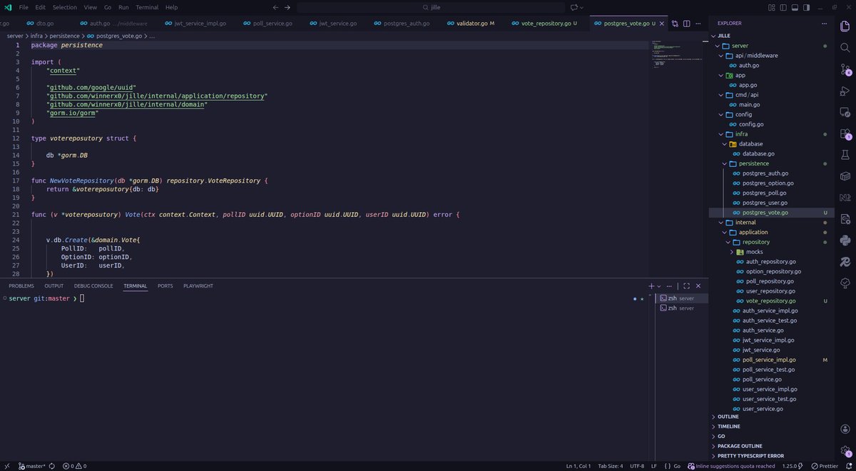Screen dimensions: 856x471
Task: Open launch profile dropdown beside plus
Action: coord(659,285)
